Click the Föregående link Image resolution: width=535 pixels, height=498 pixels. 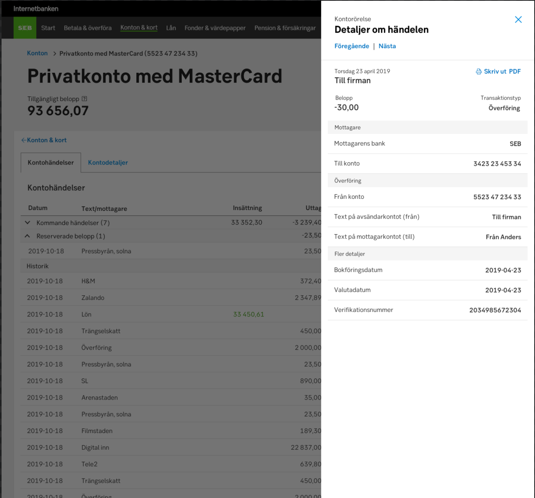click(351, 46)
